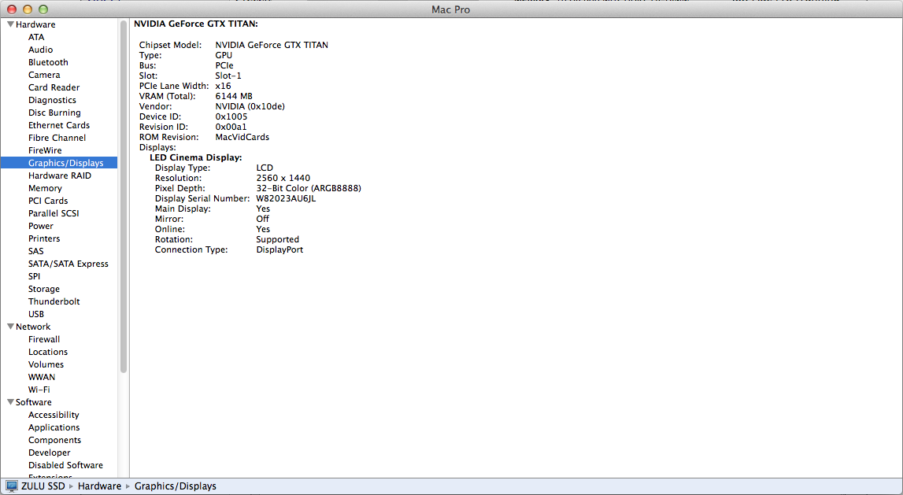This screenshot has height=495, width=903.
Task: Click the Mac Pro window title
Action: click(451, 9)
